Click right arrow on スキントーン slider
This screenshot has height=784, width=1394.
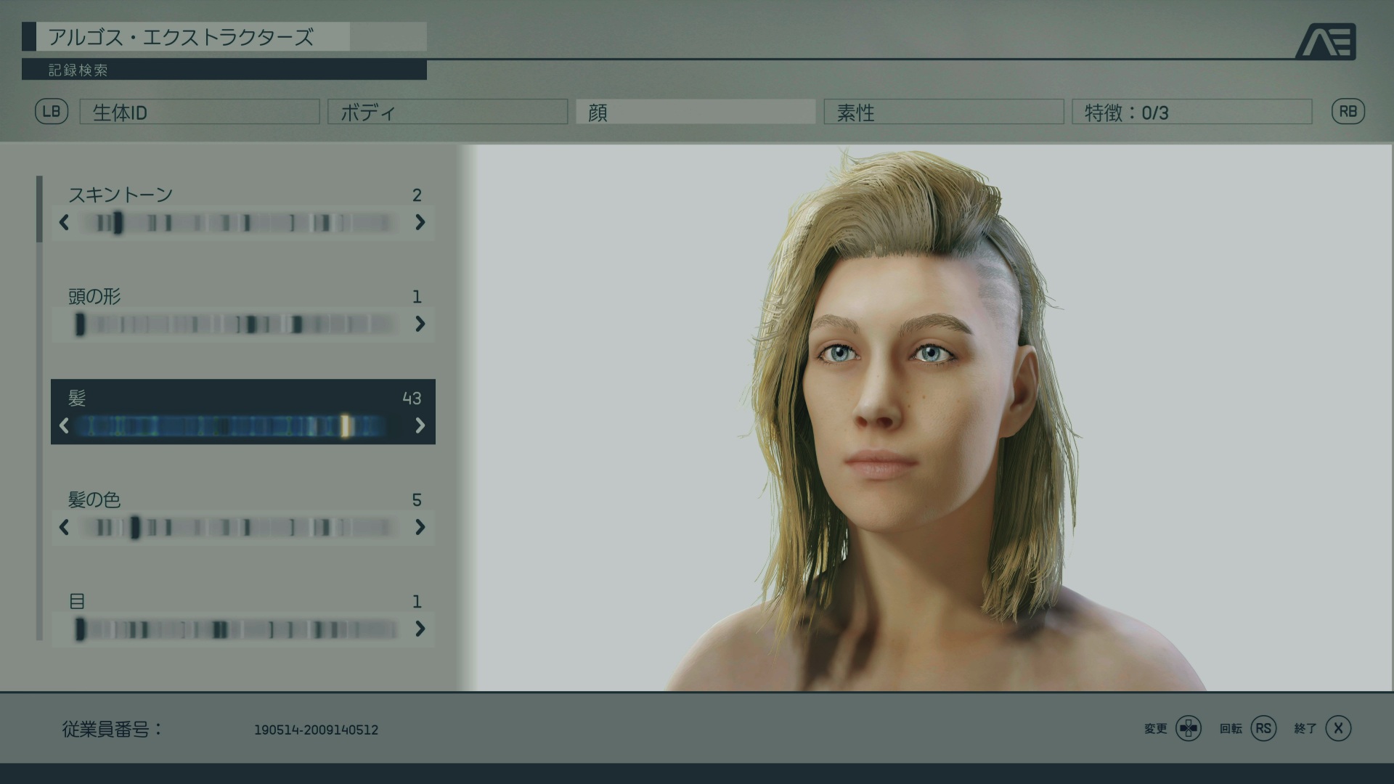pos(420,222)
